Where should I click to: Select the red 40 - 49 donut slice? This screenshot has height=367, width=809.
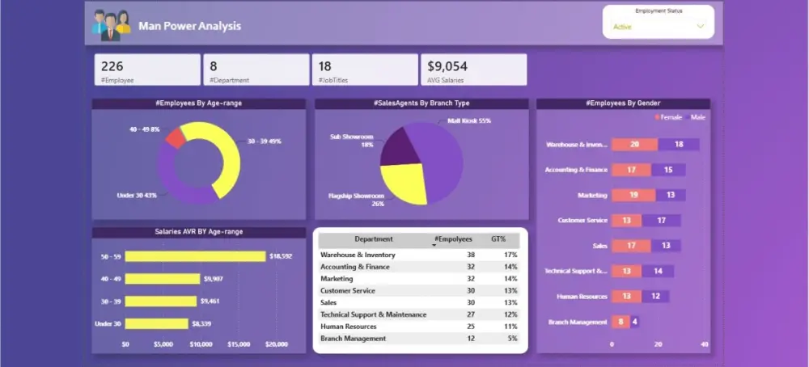(176, 138)
